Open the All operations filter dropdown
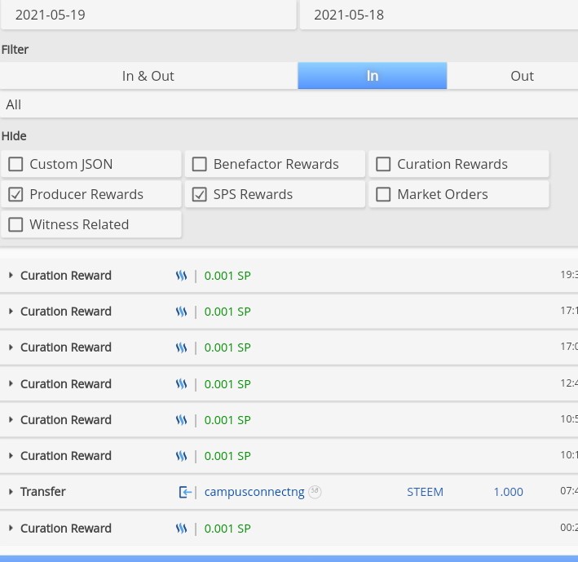Viewport: 578px width, 562px height. point(289,104)
